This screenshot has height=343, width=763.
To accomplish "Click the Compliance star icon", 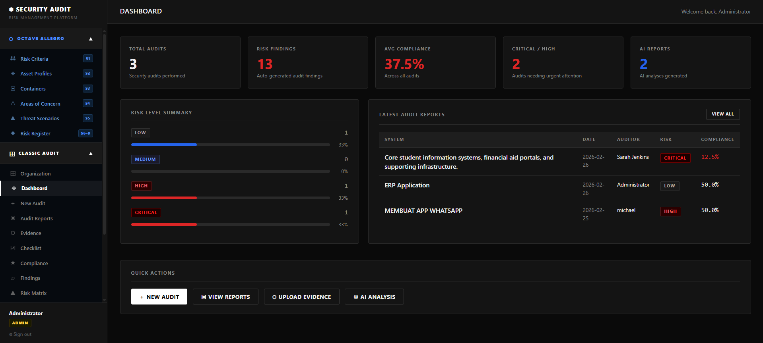I will (13, 263).
